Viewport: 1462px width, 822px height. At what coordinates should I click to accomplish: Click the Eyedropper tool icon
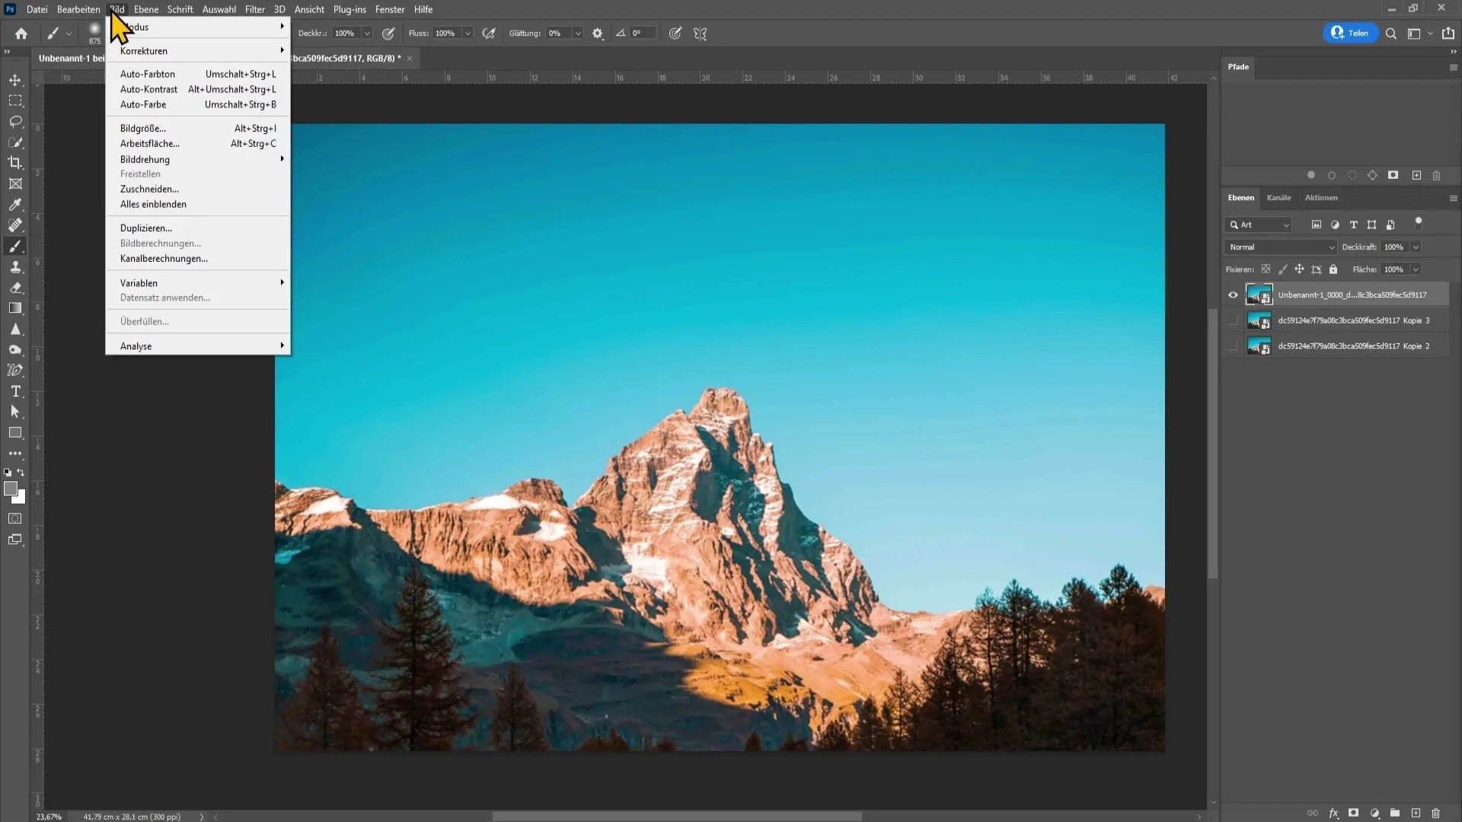coord(14,205)
